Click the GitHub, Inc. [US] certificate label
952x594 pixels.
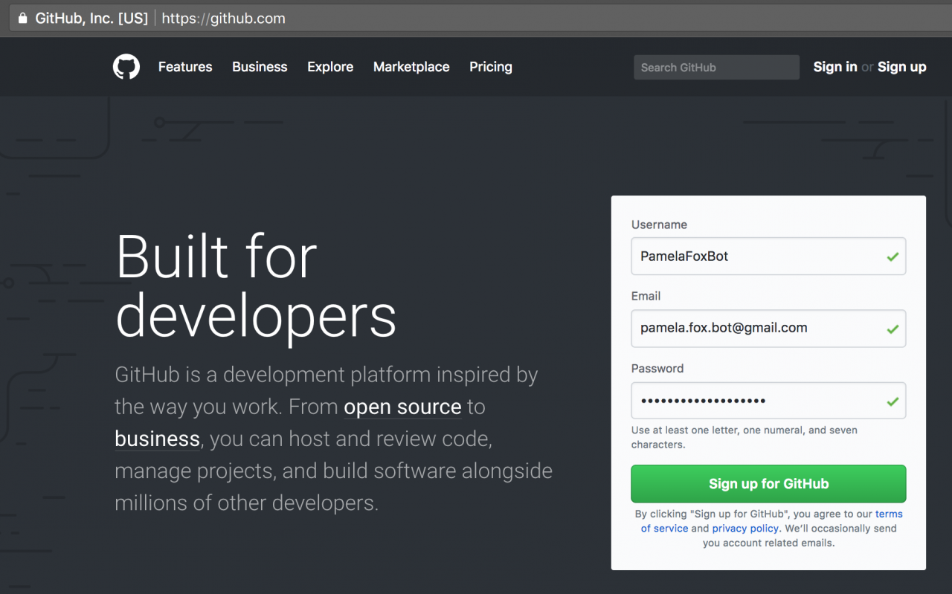[x=91, y=19]
